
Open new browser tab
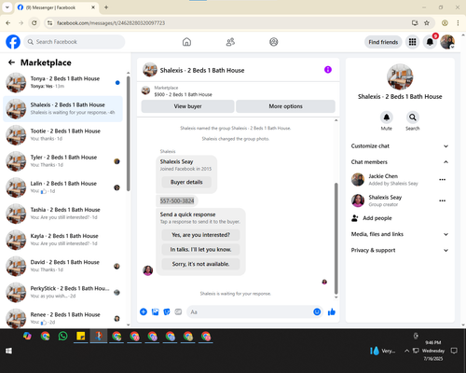[x=106, y=7]
